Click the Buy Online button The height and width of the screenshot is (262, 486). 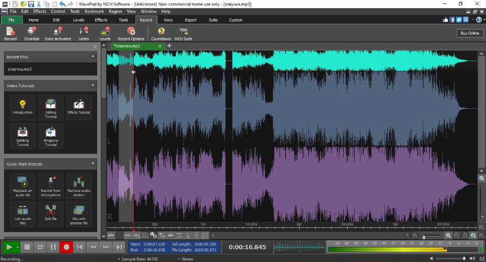[x=469, y=33]
